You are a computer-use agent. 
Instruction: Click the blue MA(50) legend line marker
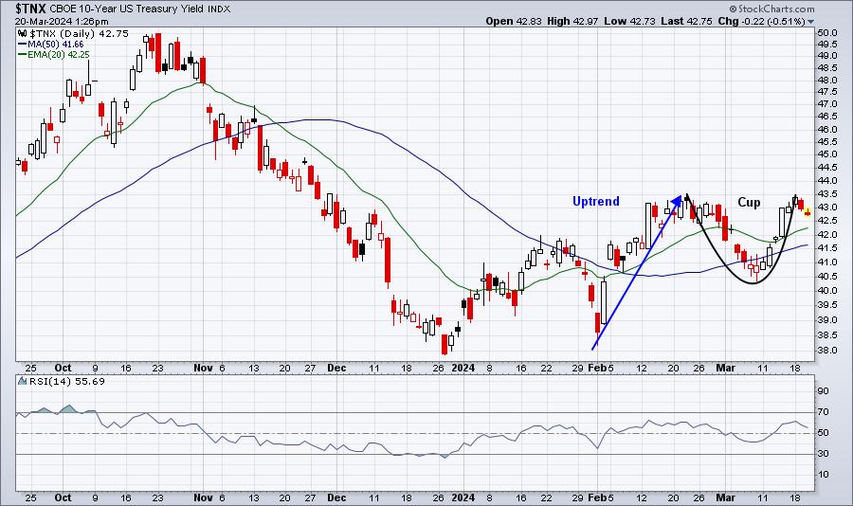coord(23,45)
